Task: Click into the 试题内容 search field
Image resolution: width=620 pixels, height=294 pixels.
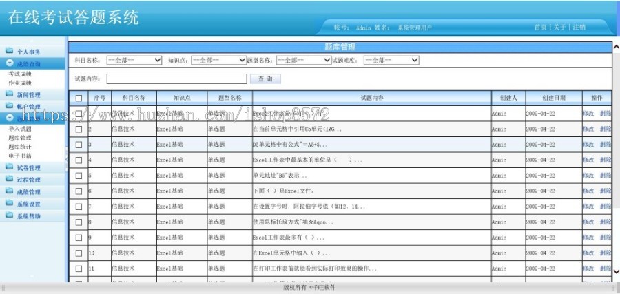Action: [x=177, y=78]
